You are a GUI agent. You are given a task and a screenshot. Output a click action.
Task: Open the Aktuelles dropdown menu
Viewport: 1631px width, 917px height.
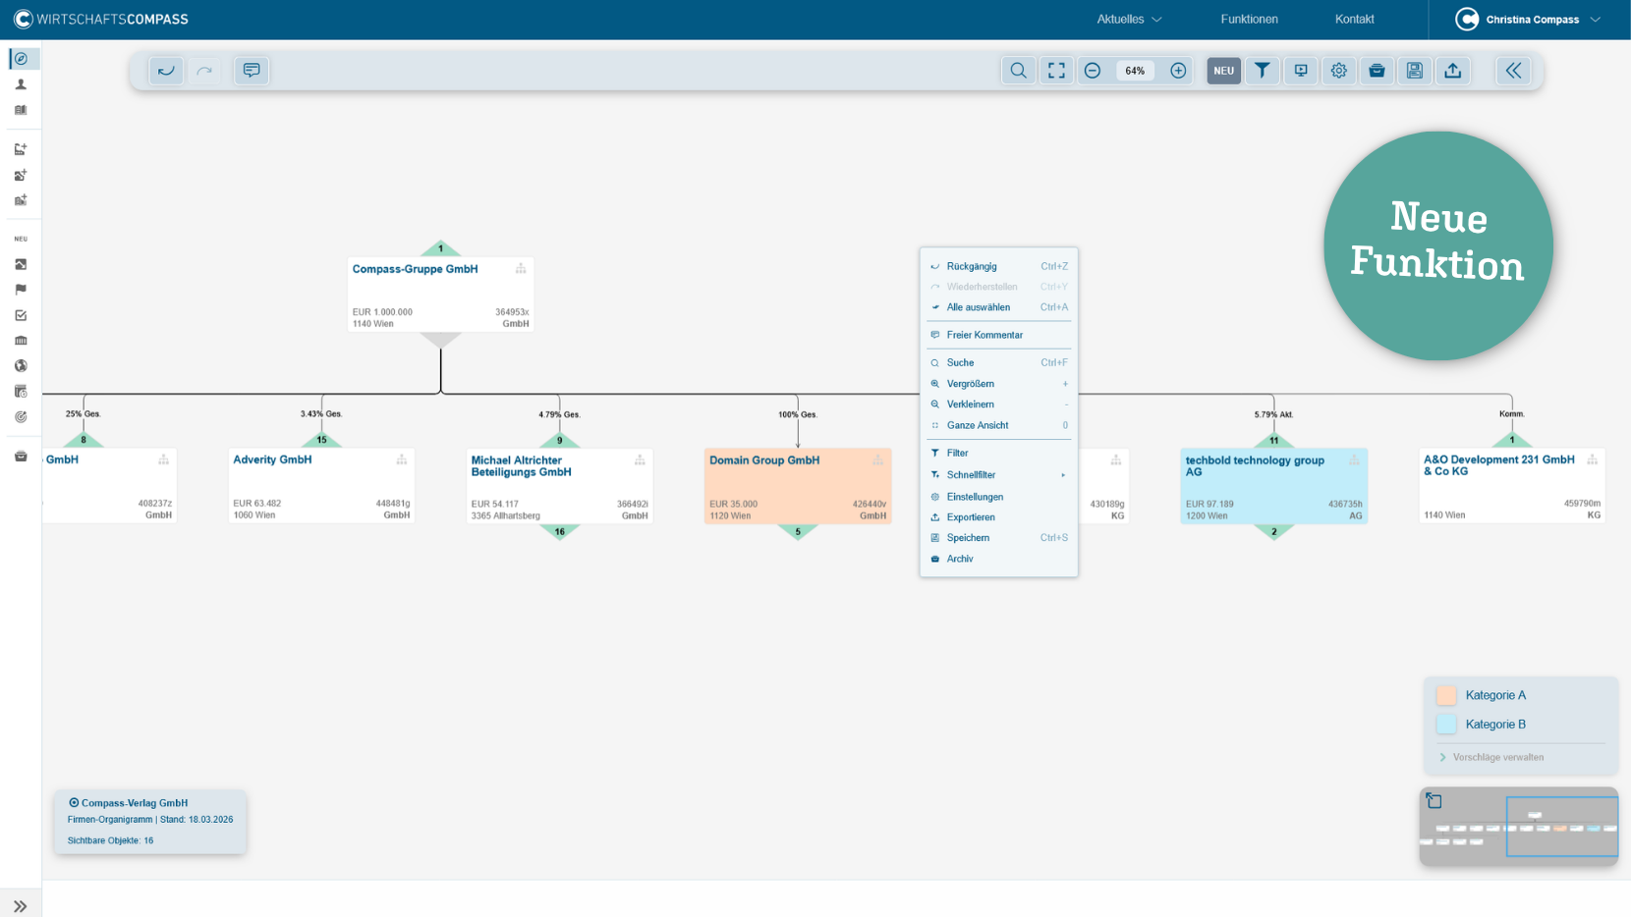[x=1129, y=20]
